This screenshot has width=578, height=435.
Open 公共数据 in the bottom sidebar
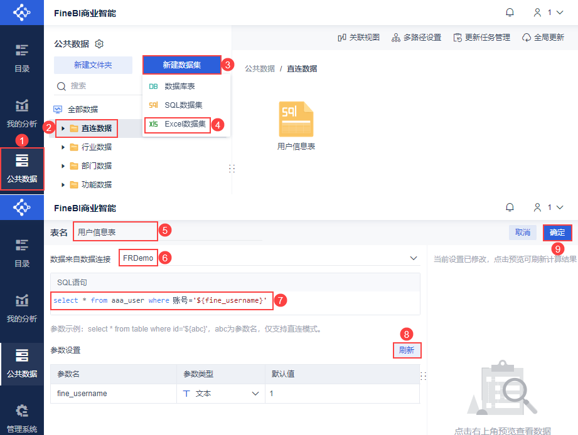point(22,364)
